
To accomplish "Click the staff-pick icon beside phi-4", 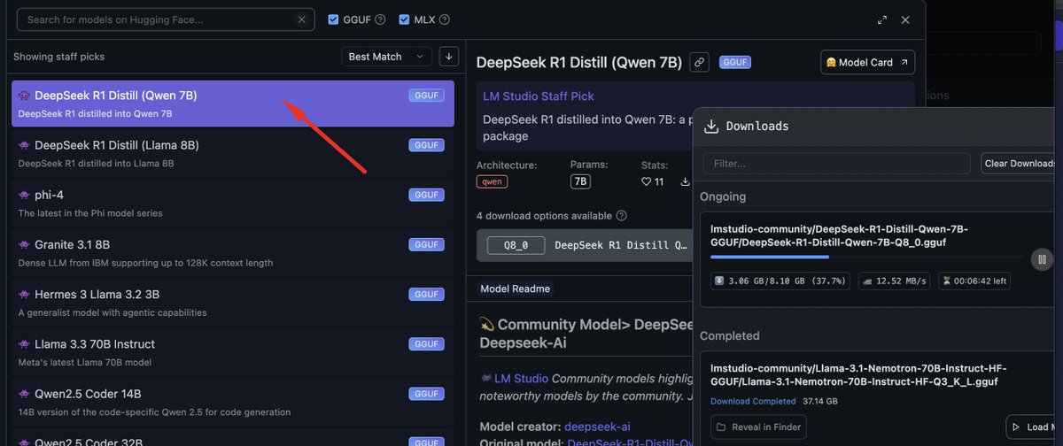I will [24, 195].
